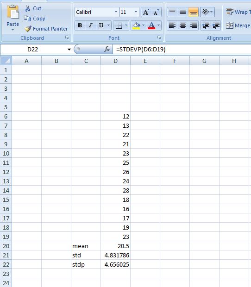Apply cell borders button
251x287 pixels.
click(x=119, y=25)
